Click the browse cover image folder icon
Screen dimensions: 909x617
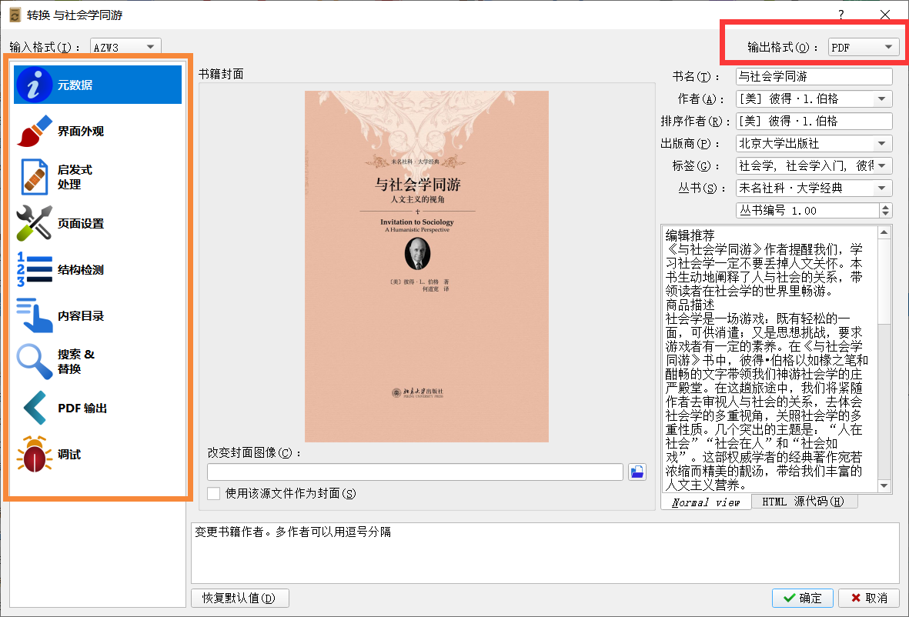click(637, 472)
